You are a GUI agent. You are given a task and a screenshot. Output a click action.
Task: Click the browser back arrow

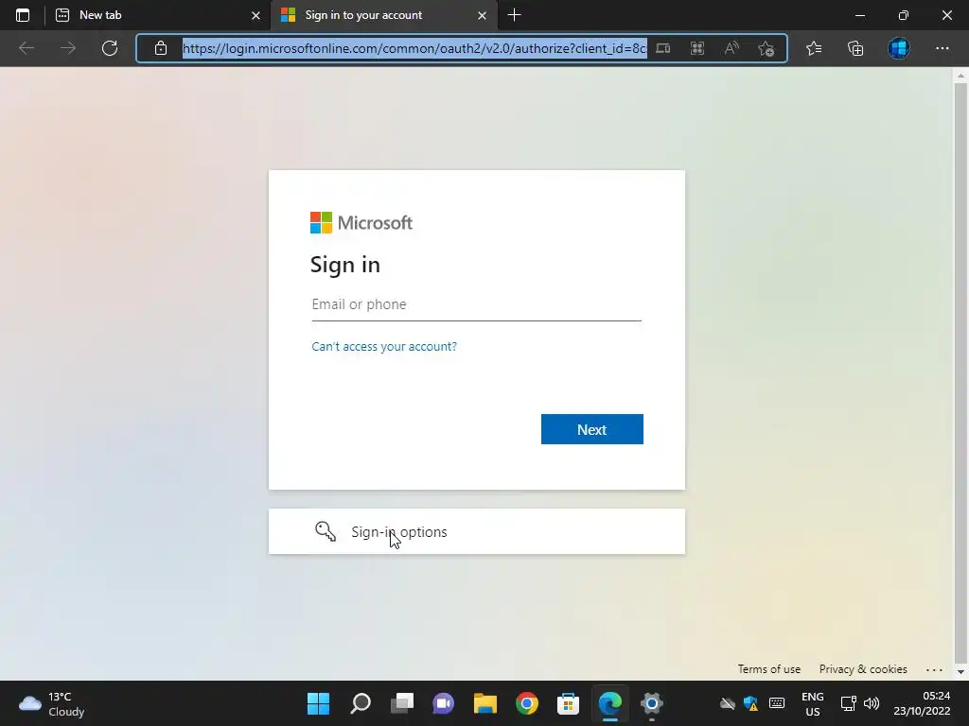tap(26, 48)
